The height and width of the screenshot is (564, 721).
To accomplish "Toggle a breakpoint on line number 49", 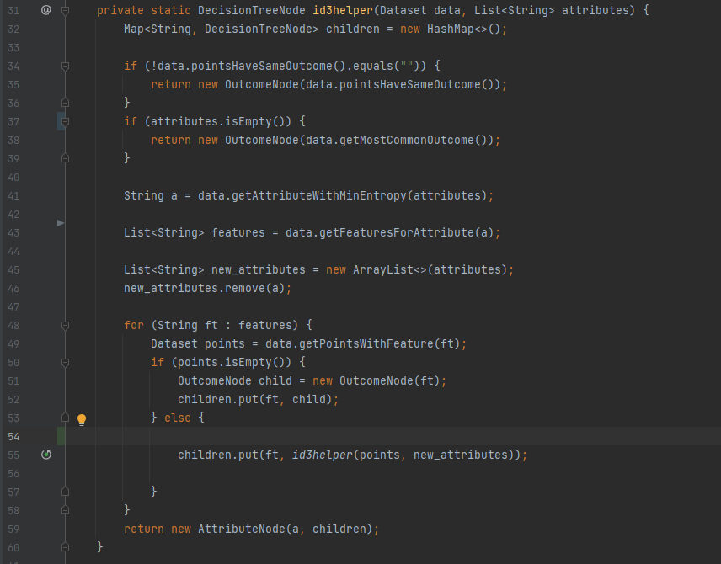I will [x=13, y=343].
